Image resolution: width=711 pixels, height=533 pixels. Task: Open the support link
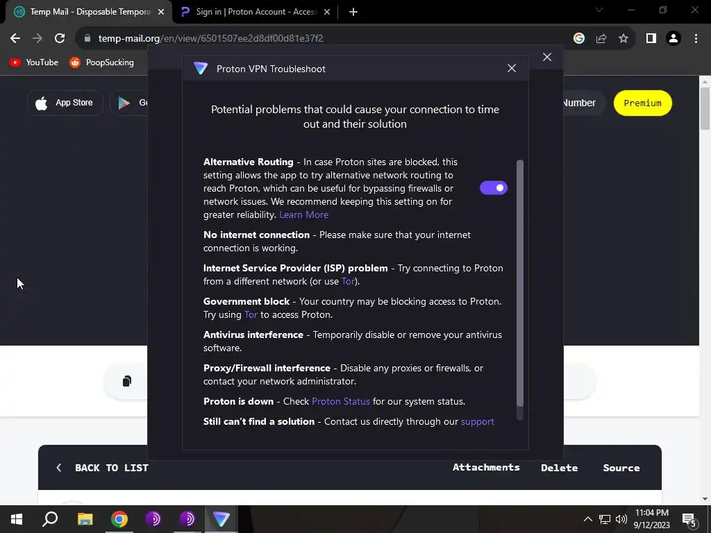[x=478, y=421]
